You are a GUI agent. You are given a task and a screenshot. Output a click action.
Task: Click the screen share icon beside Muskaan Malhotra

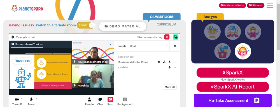[159, 62]
